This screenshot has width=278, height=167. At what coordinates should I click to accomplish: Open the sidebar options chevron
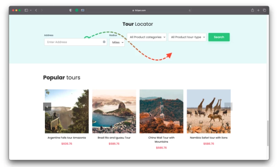click(31, 10)
